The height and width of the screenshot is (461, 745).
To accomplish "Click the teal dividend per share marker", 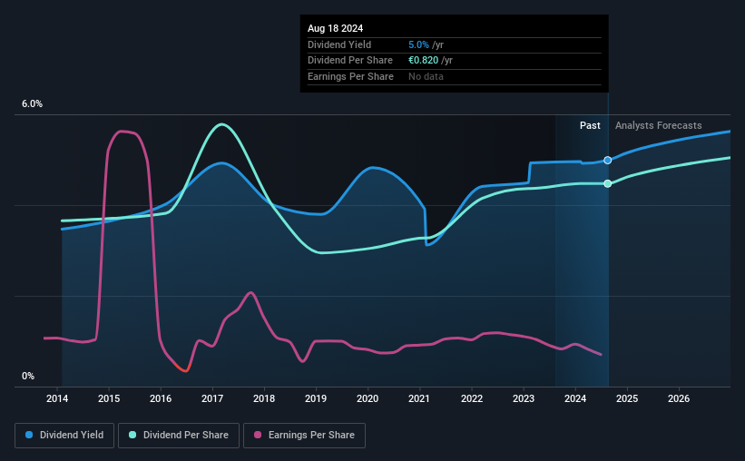I will [608, 183].
